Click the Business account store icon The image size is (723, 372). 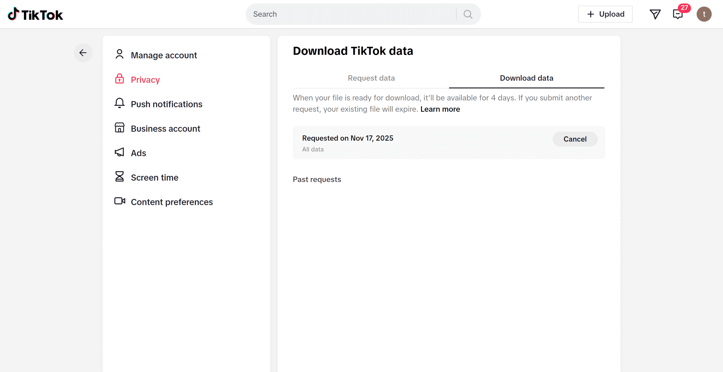coord(119,128)
